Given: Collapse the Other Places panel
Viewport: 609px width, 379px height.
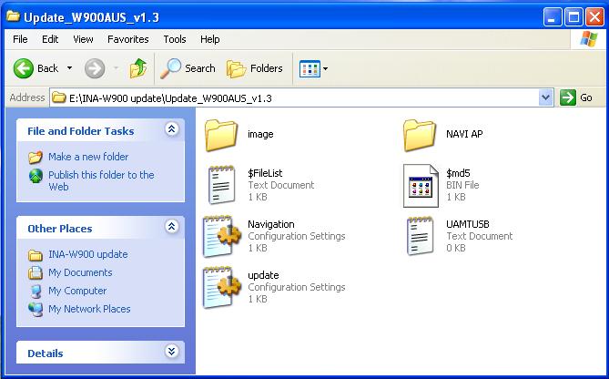Looking at the screenshot, I should point(172,226).
